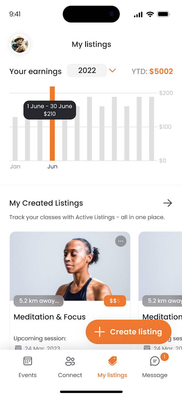Tap the message notification badge

pyautogui.click(x=164, y=357)
